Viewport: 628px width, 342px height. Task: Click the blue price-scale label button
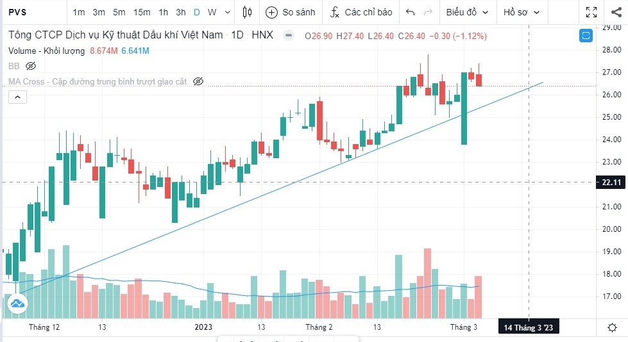pos(586,36)
